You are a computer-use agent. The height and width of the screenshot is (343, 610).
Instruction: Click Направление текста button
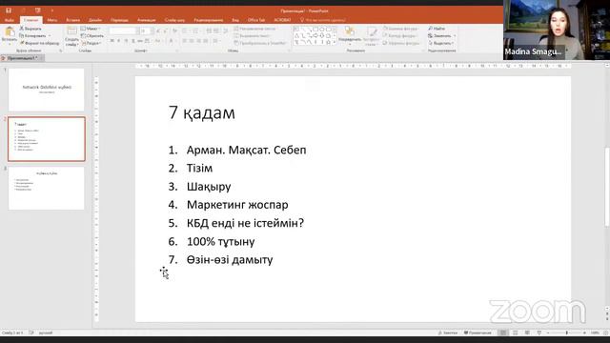coord(254,29)
